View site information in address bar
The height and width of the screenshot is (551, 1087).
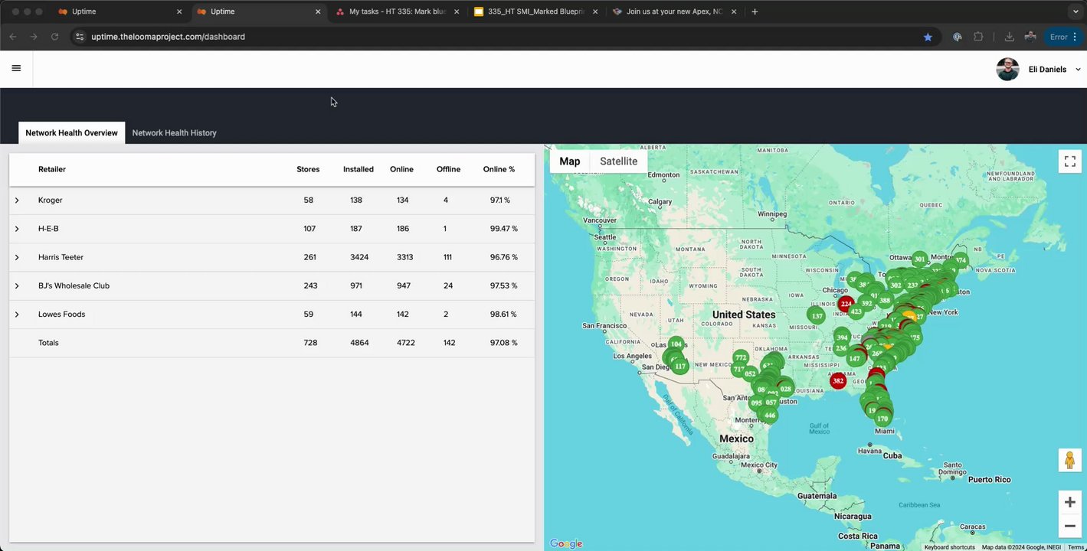point(79,37)
